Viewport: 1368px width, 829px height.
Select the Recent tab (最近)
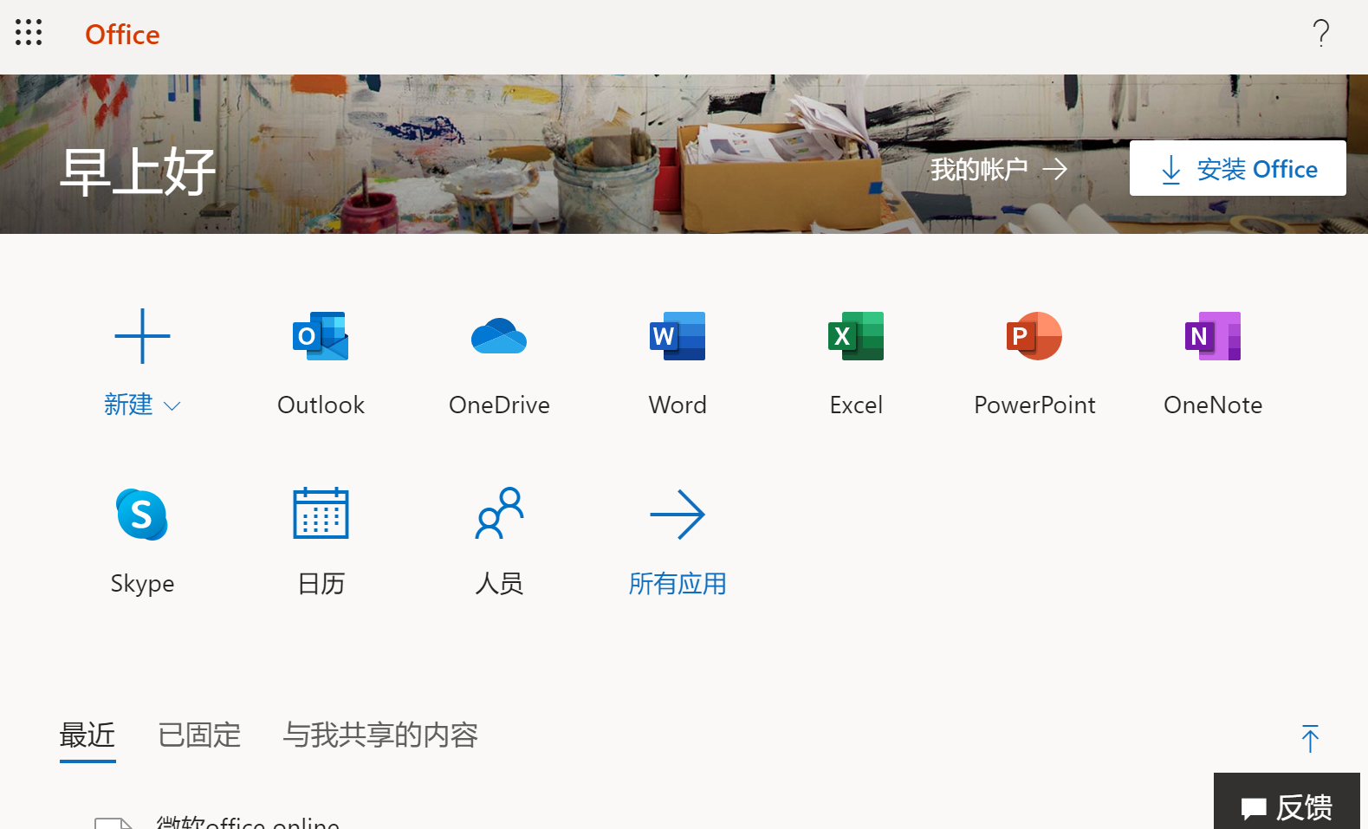coord(88,735)
